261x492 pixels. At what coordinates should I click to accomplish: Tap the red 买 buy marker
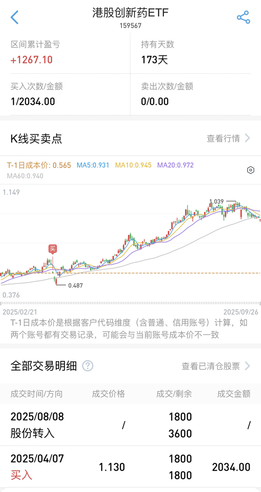tap(52, 249)
